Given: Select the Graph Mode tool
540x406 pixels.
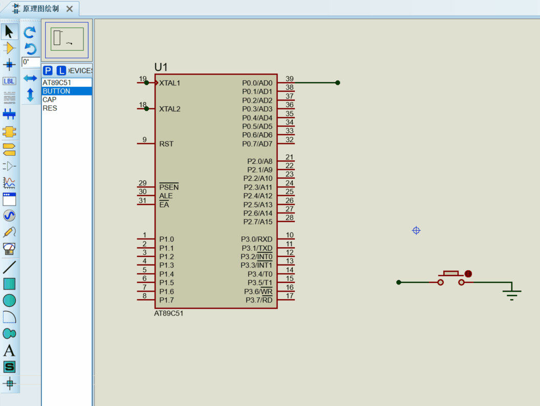Looking at the screenshot, I should pos(9,183).
